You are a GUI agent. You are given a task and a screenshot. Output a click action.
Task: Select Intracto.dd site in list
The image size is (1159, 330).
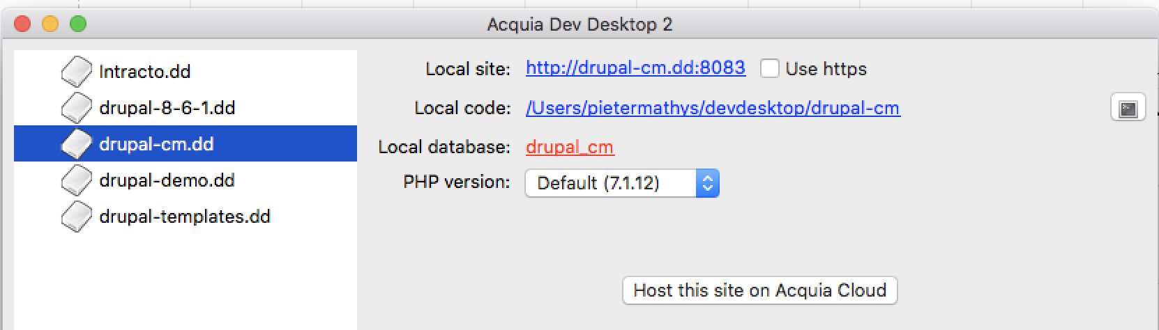pos(185,71)
